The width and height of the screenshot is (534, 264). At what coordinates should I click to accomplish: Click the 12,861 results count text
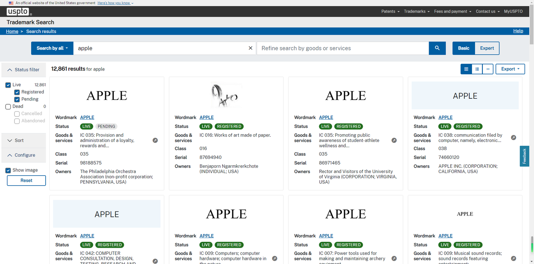click(x=68, y=69)
